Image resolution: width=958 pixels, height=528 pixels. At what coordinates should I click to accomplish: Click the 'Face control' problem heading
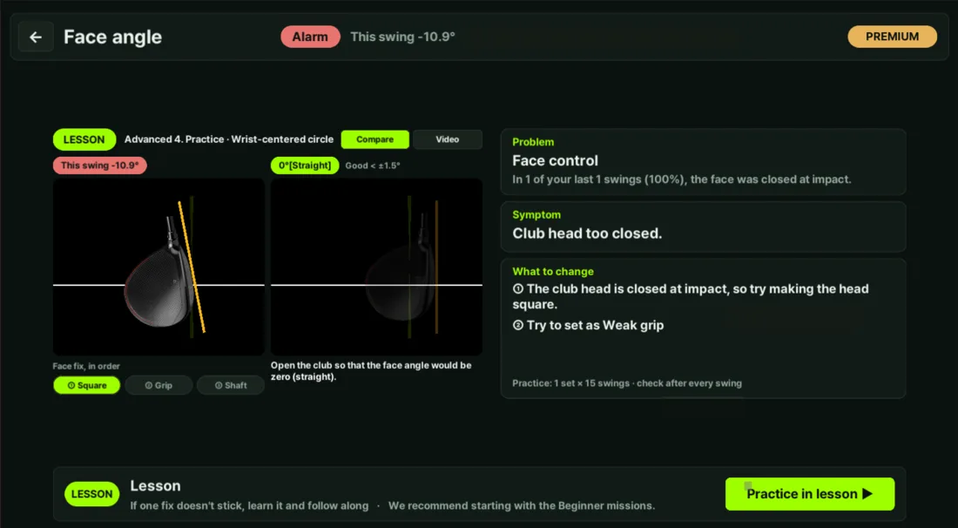[x=556, y=160]
